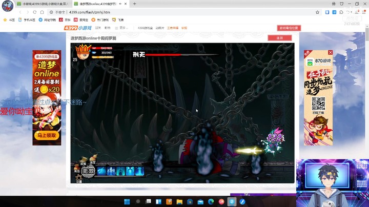The height and width of the screenshot is (207, 369).
Task: Open the 网址导航 bookmark
Action: (x=47, y=20)
